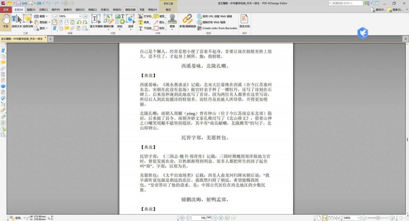This screenshot has height=221, width=409.
Task: Switch to the Format (格式) ribbon tab
Action: pos(168,10)
